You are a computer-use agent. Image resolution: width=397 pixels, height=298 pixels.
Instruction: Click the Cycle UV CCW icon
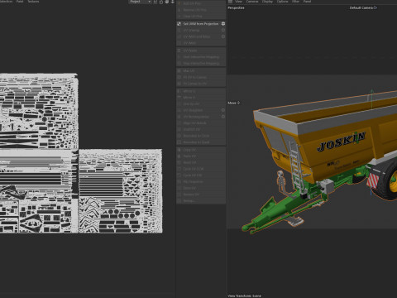point(179,169)
